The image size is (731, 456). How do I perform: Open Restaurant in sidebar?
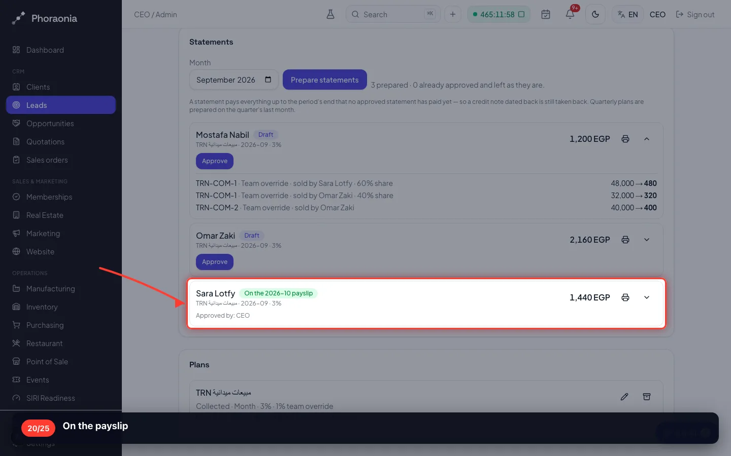pos(61,344)
